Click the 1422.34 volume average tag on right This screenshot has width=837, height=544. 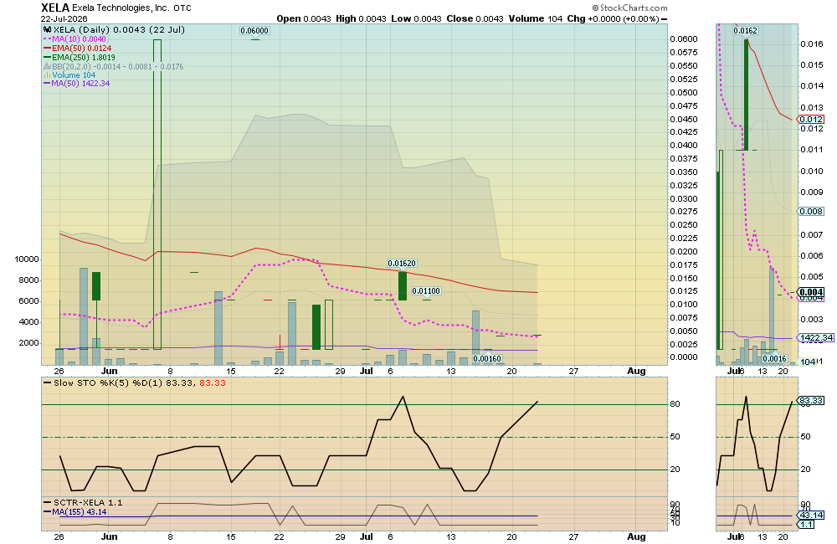[x=817, y=337]
